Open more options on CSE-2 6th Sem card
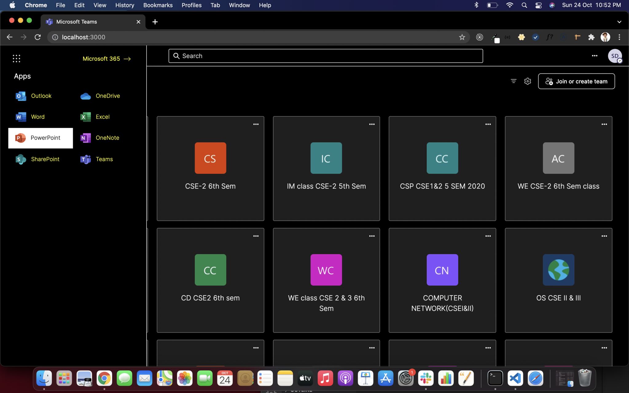 pos(256,124)
